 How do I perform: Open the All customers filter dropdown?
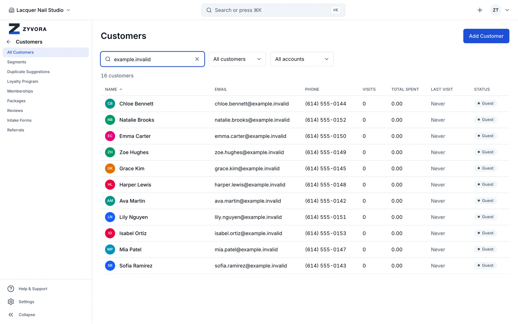coord(237,59)
